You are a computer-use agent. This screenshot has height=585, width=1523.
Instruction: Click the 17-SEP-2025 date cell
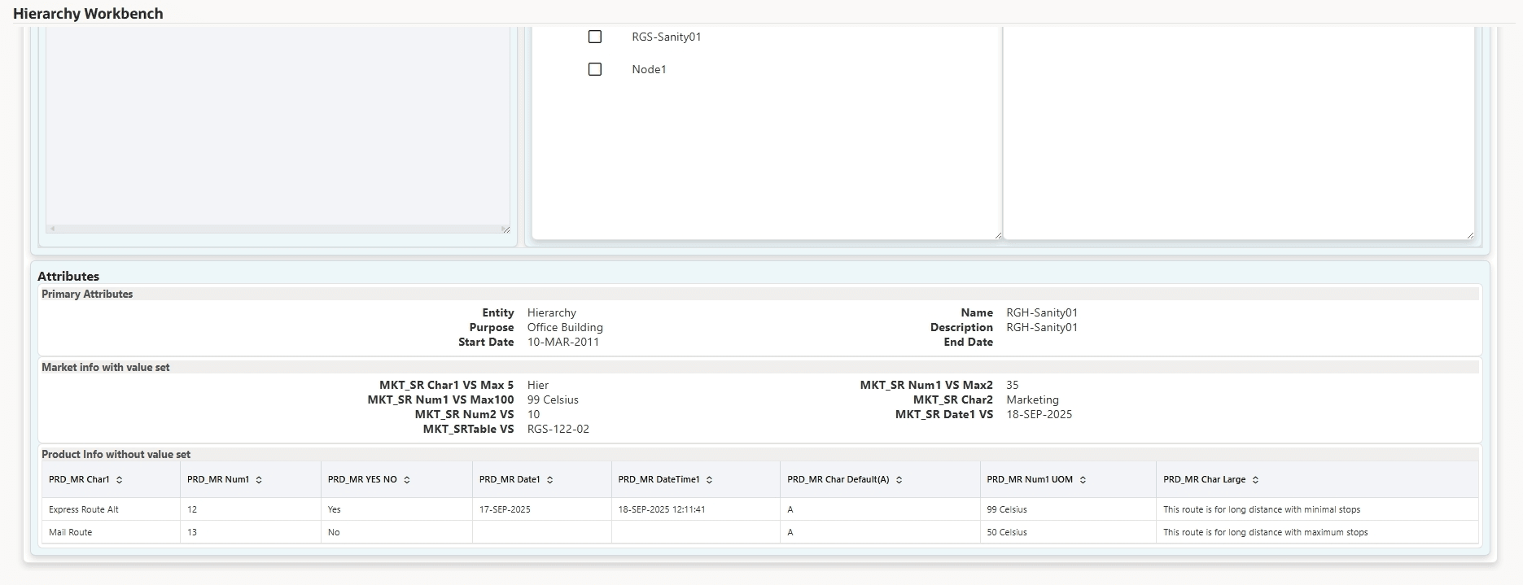click(542, 509)
